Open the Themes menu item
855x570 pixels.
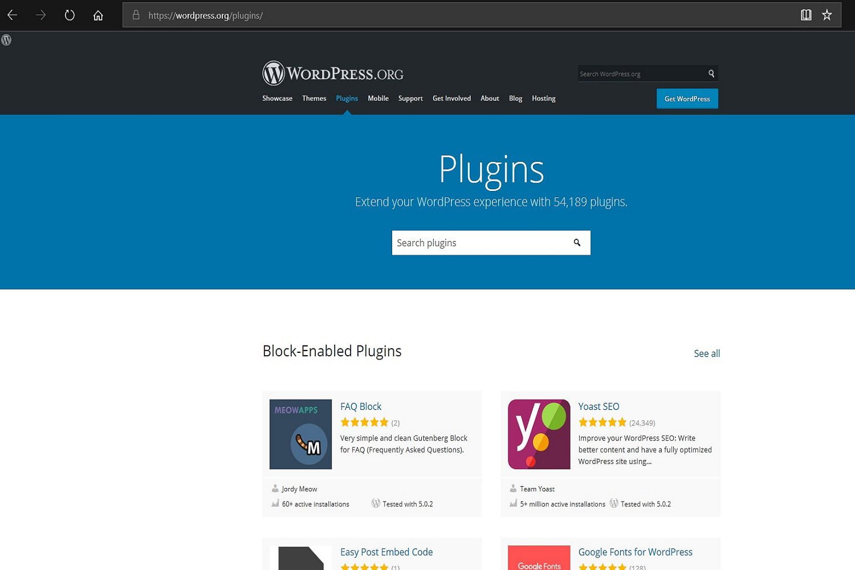pyautogui.click(x=314, y=98)
